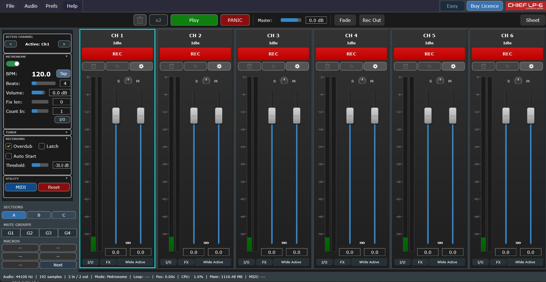Image resolution: width=546 pixels, height=282 pixels.
Task: Collapse the Metronome panel
Action: coord(67,57)
